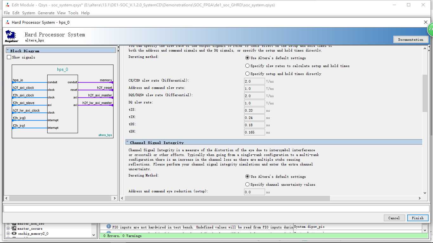Select Specify channel uncertainty values
Image resolution: width=433 pixels, height=243 pixels.
(247, 184)
